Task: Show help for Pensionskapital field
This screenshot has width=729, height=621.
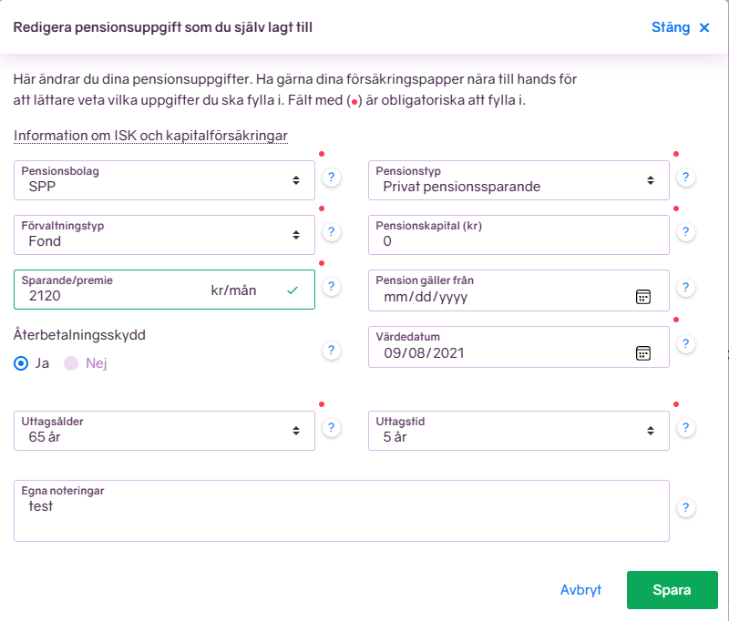Action: click(x=685, y=232)
